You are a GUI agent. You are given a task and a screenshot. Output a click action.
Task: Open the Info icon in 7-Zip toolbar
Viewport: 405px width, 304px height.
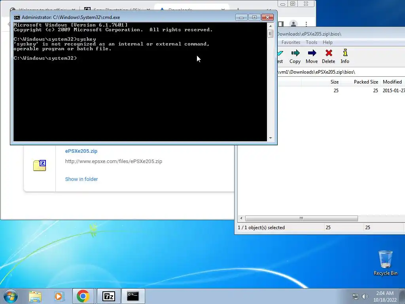(345, 53)
